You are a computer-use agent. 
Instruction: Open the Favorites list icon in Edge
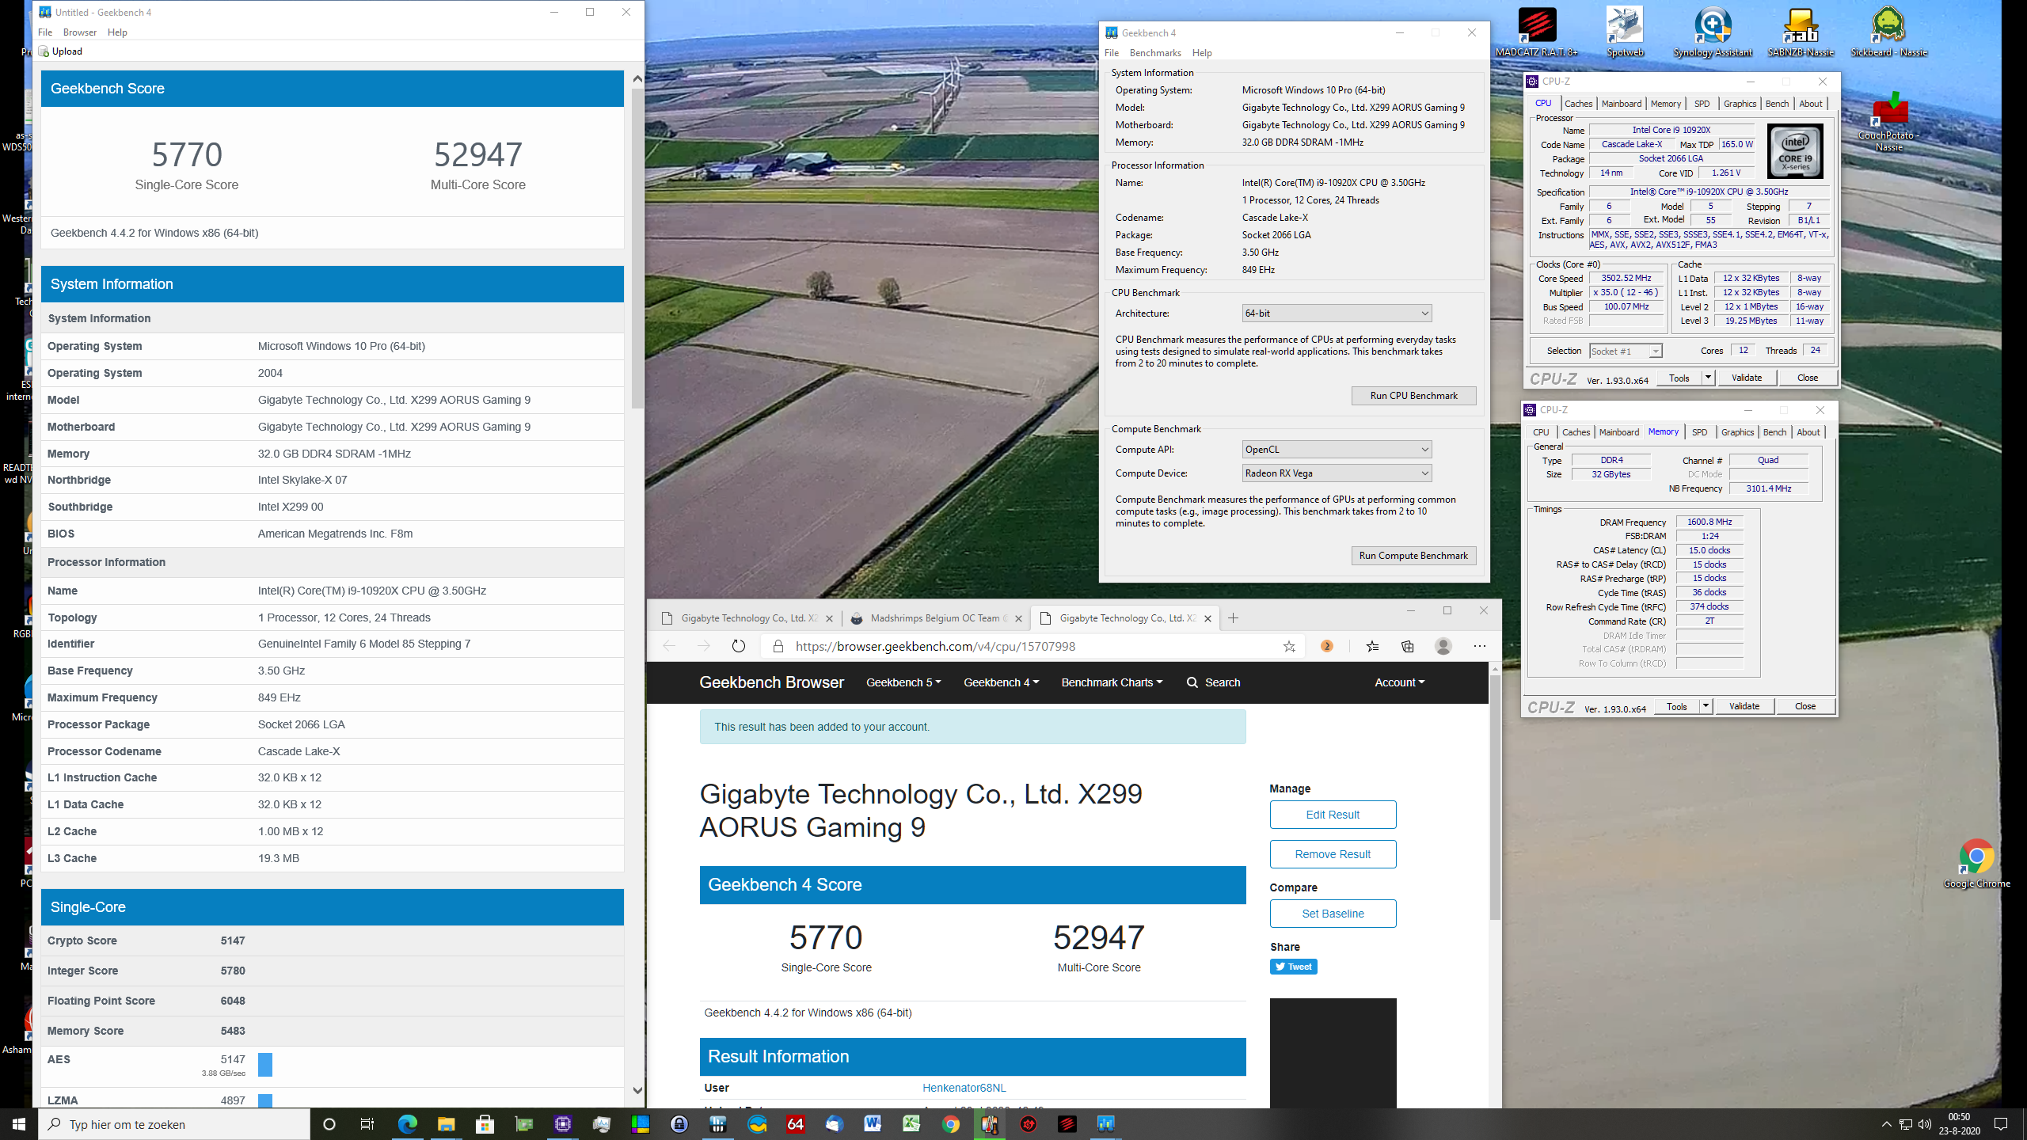(1372, 646)
